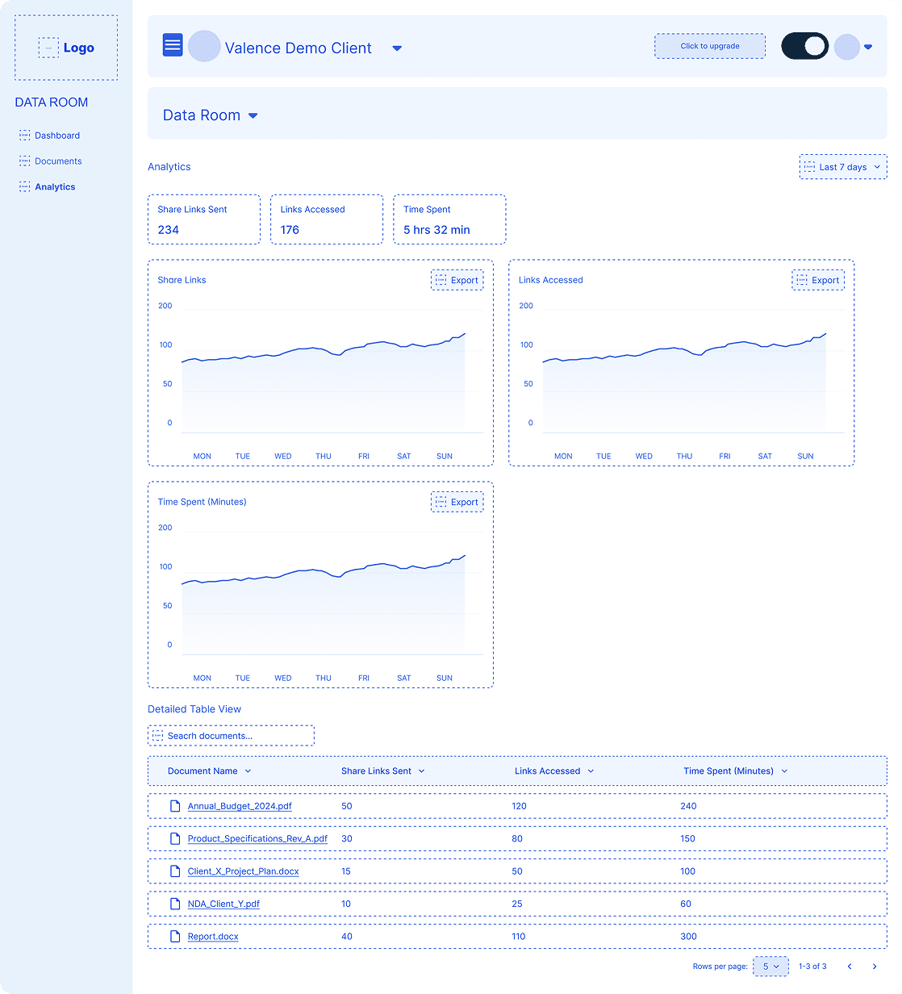Click the file icon beside Report.docx
Viewport: 902px width, 994px height.
(x=174, y=936)
